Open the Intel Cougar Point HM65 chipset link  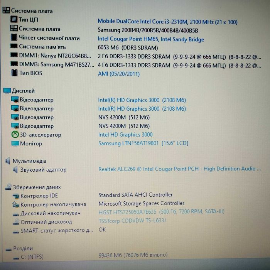coord(151,39)
